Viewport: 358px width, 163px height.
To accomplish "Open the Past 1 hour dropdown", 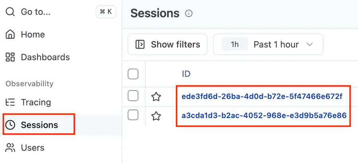I will click(x=283, y=44).
